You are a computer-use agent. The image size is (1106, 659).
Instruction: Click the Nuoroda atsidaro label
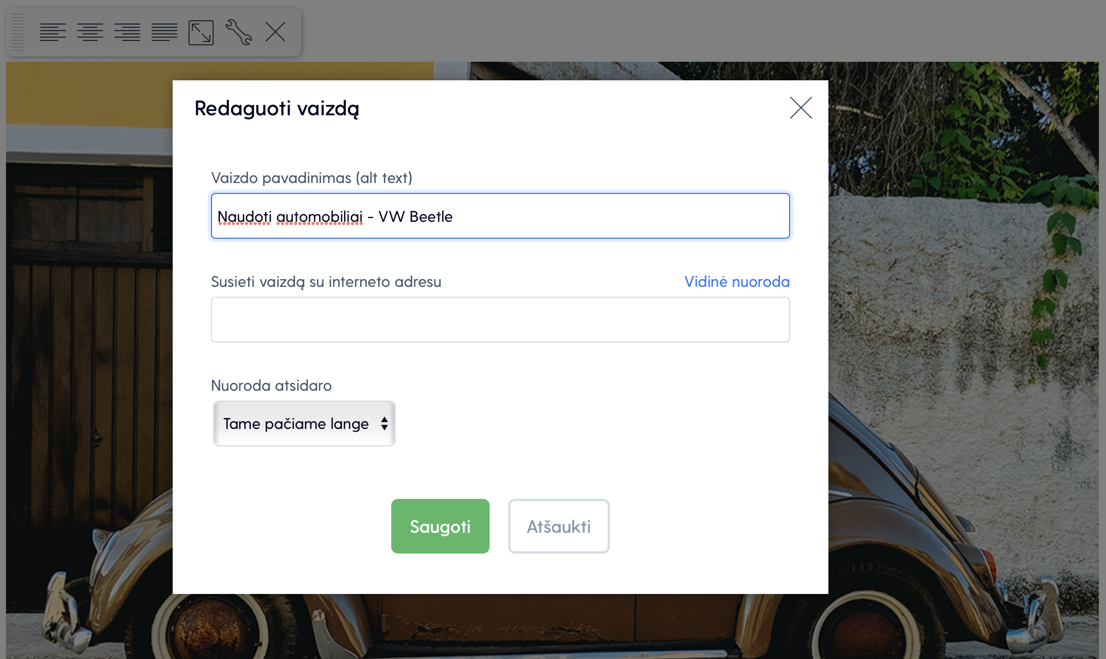click(272, 386)
